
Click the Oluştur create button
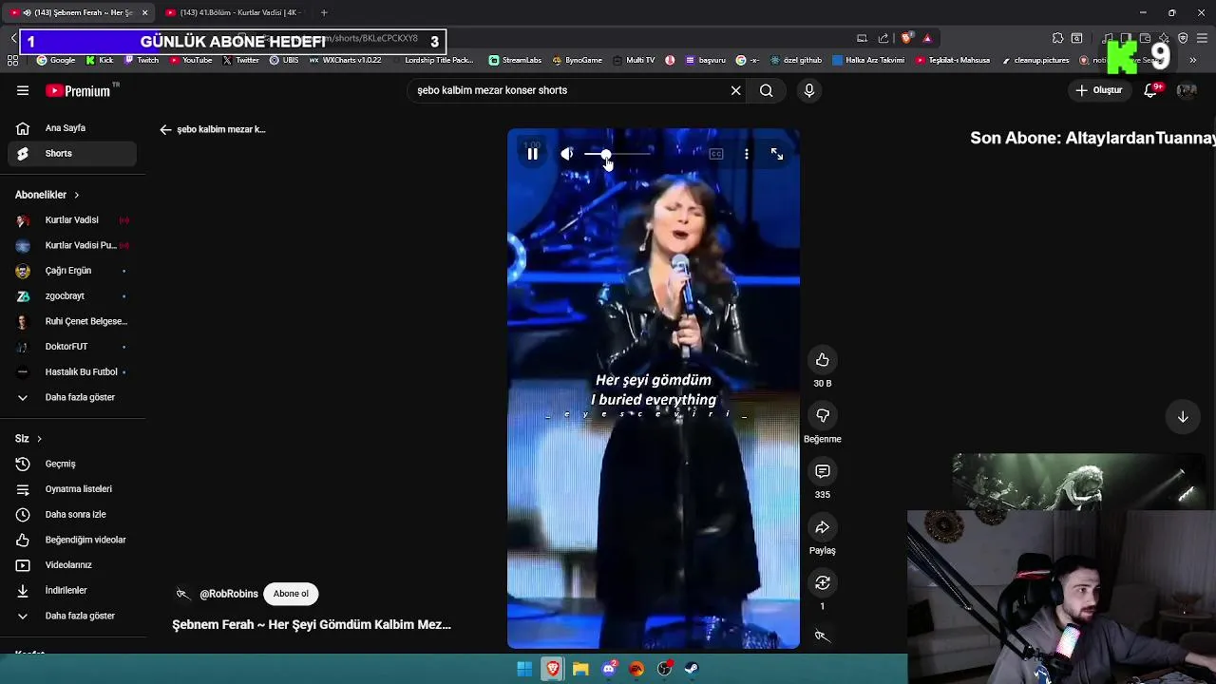tap(1099, 90)
